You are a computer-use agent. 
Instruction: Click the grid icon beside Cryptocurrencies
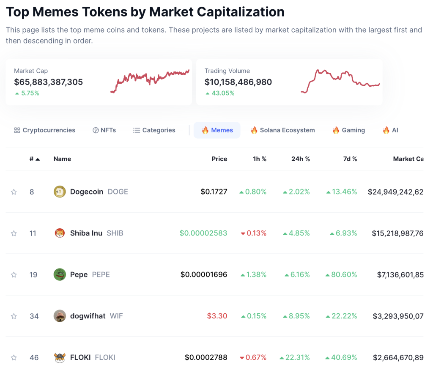pos(16,130)
